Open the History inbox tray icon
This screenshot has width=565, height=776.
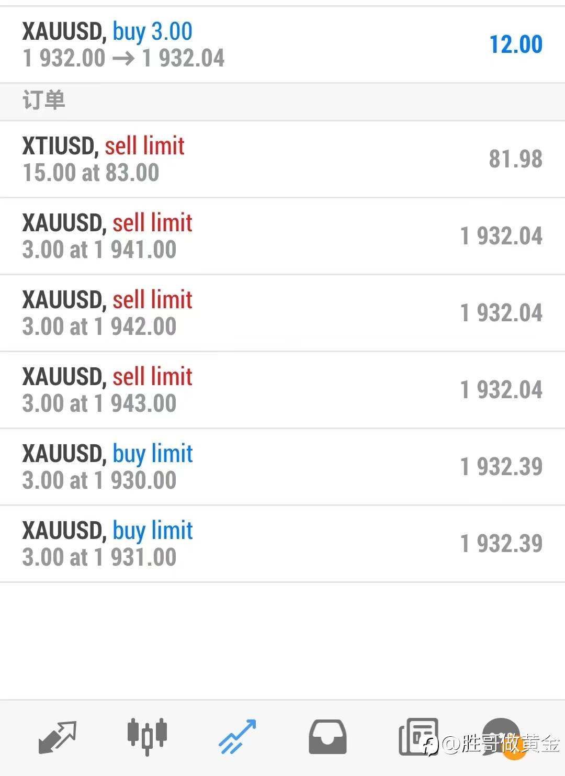coord(327,737)
